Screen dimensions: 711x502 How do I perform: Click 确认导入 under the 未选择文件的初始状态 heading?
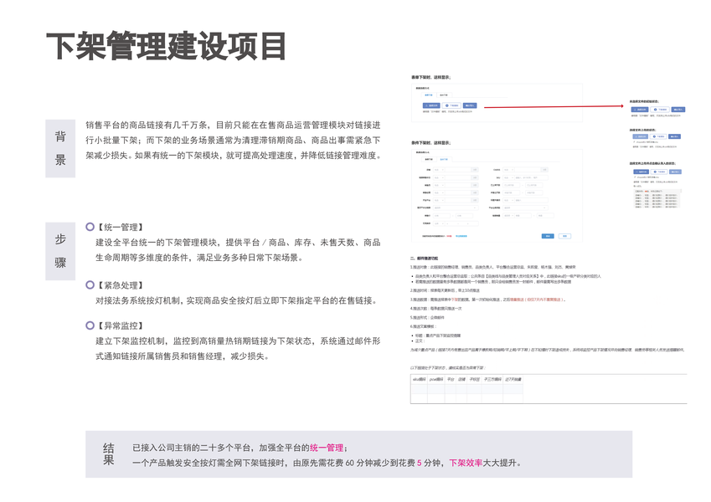pyautogui.click(x=679, y=110)
